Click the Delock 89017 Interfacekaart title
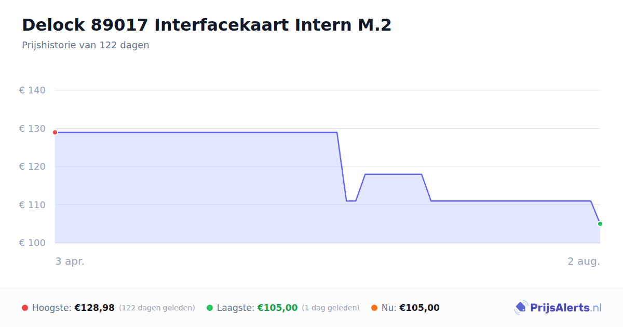 pyautogui.click(x=207, y=25)
